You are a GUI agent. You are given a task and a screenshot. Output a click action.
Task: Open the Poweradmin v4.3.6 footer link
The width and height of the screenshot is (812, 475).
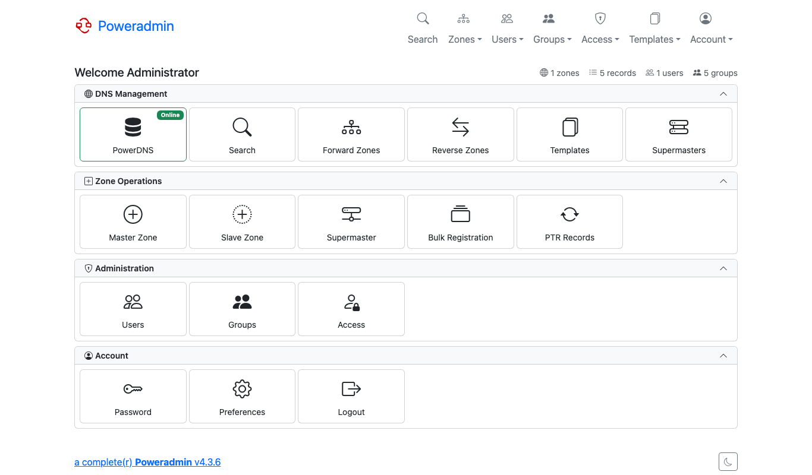[x=147, y=462]
